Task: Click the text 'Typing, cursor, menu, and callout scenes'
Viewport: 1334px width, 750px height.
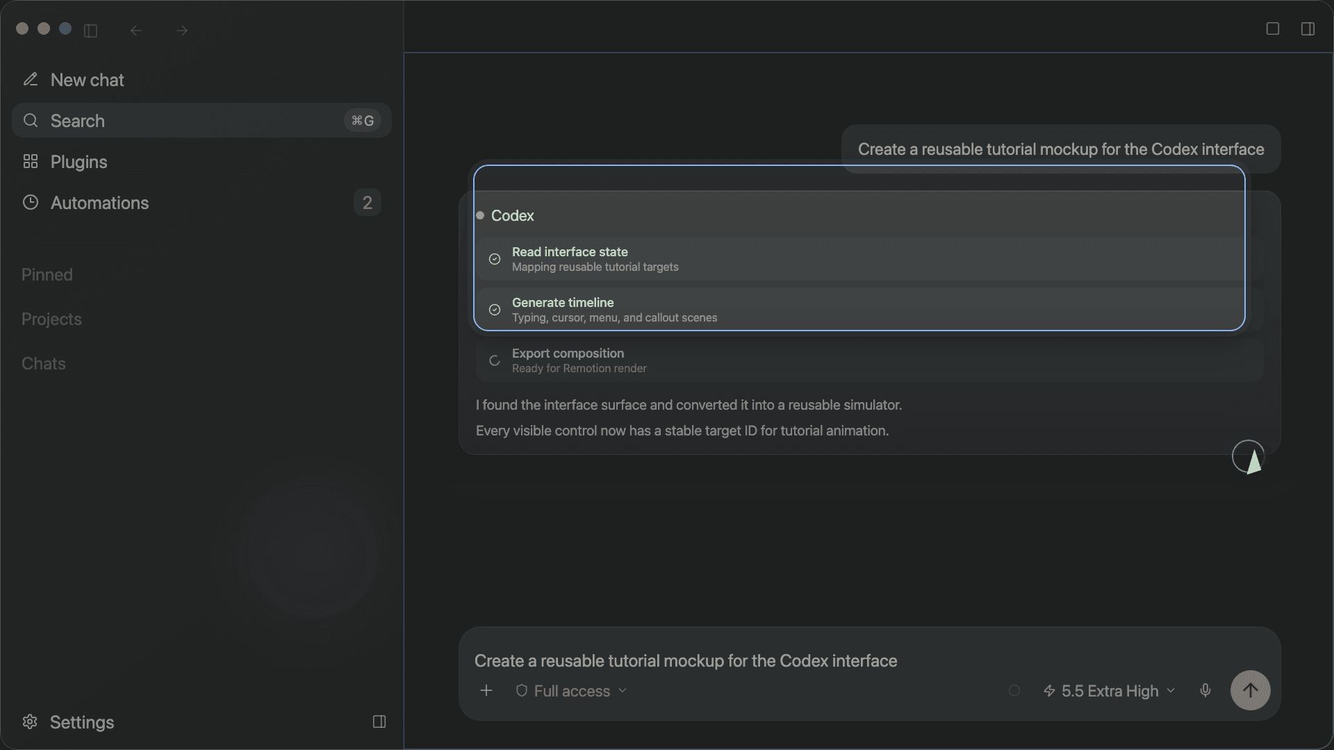Action: 615,318
